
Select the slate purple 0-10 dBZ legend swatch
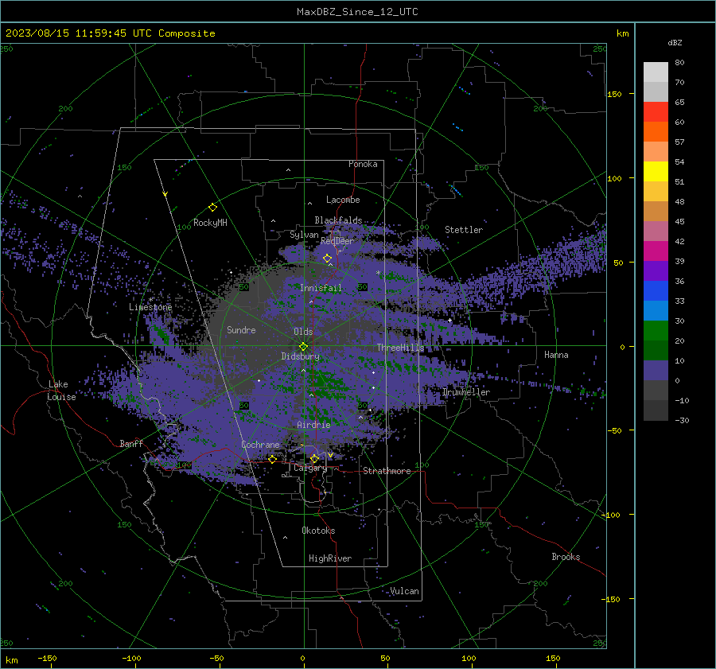[x=656, y=371]
